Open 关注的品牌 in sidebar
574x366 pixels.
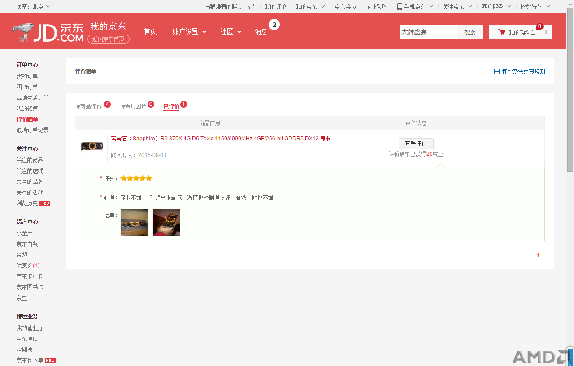(30, 182)
